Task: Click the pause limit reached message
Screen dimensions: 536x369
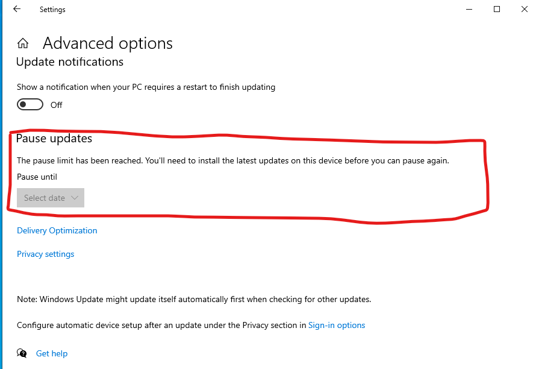Action: (x=233, y=161)
